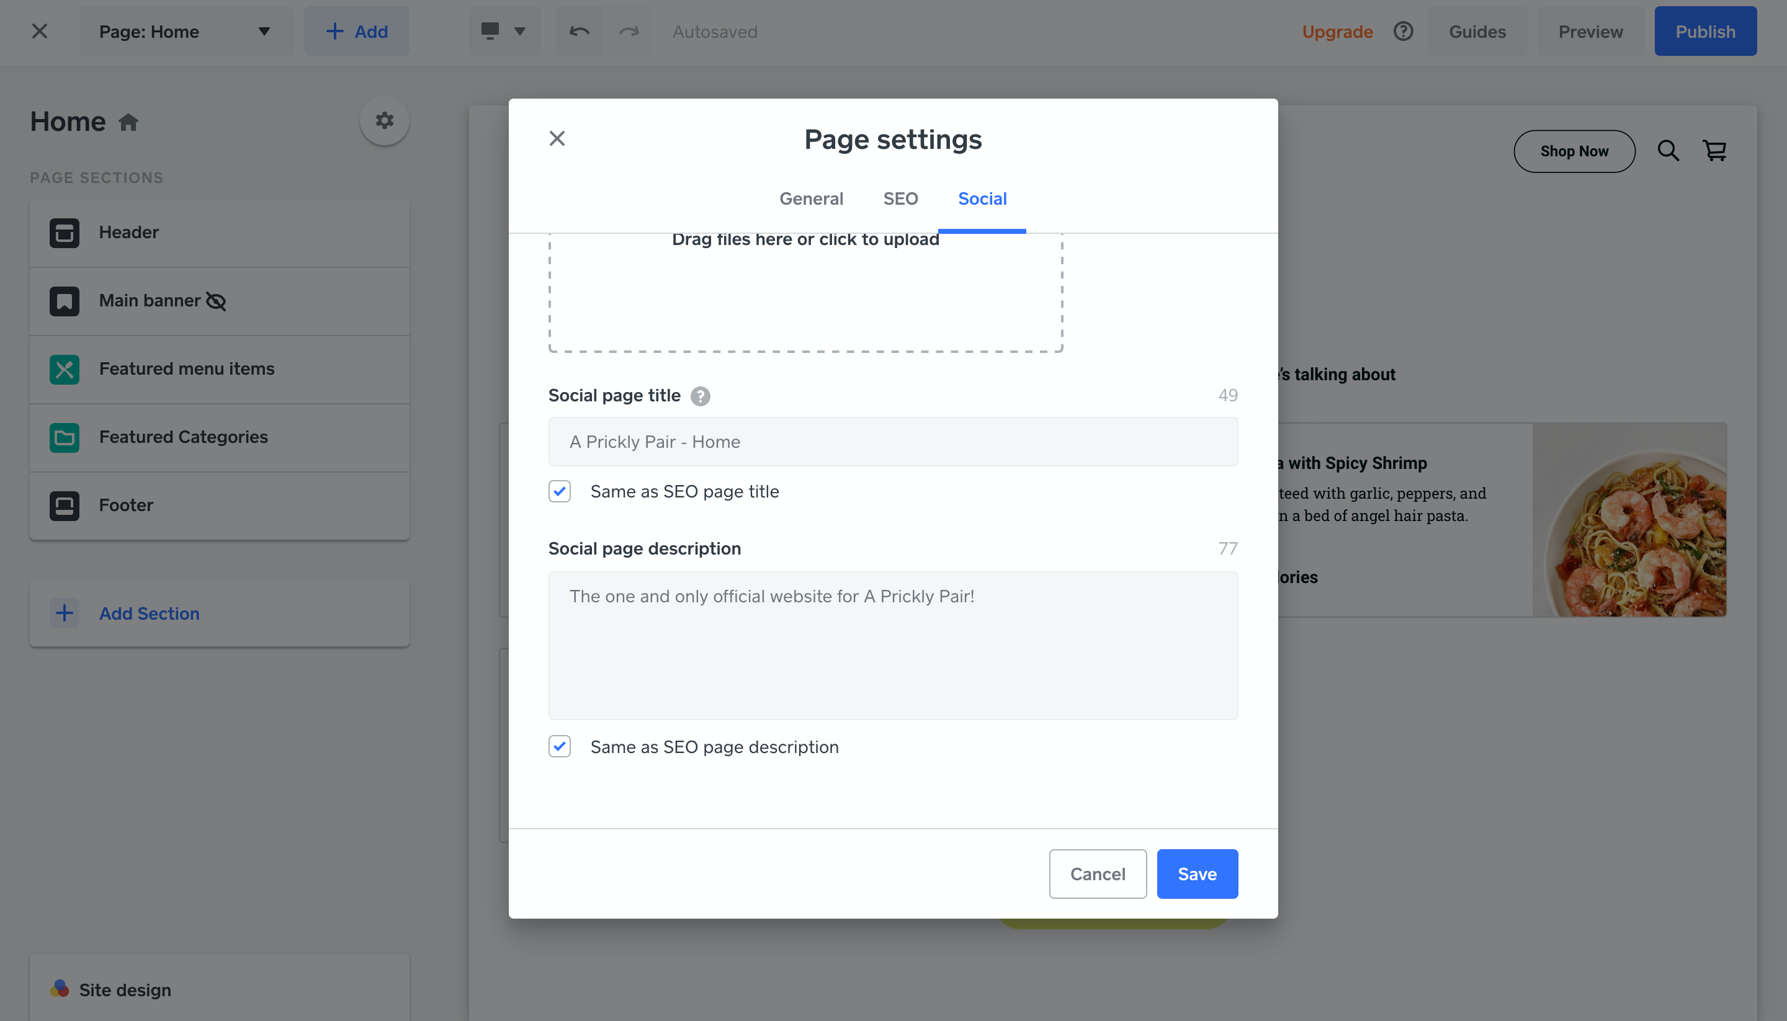Viewport: 1787px width, 1021px height.
Task: Click the redo arrow icon
Action: coord(629,32)
